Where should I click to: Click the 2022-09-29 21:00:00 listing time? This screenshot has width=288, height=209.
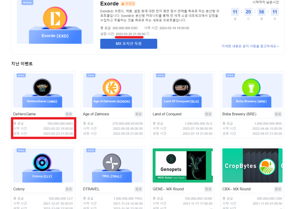(x=128, y=134)
